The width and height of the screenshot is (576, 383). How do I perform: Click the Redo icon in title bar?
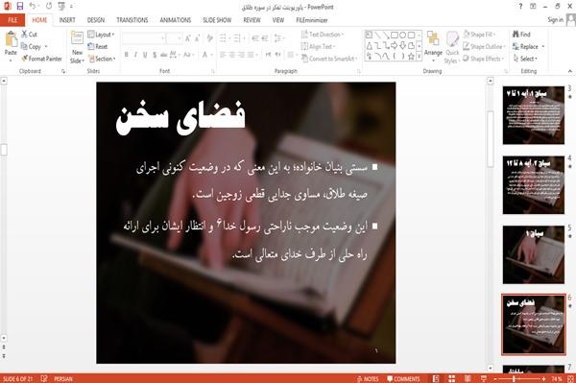[x=49, y=7]
